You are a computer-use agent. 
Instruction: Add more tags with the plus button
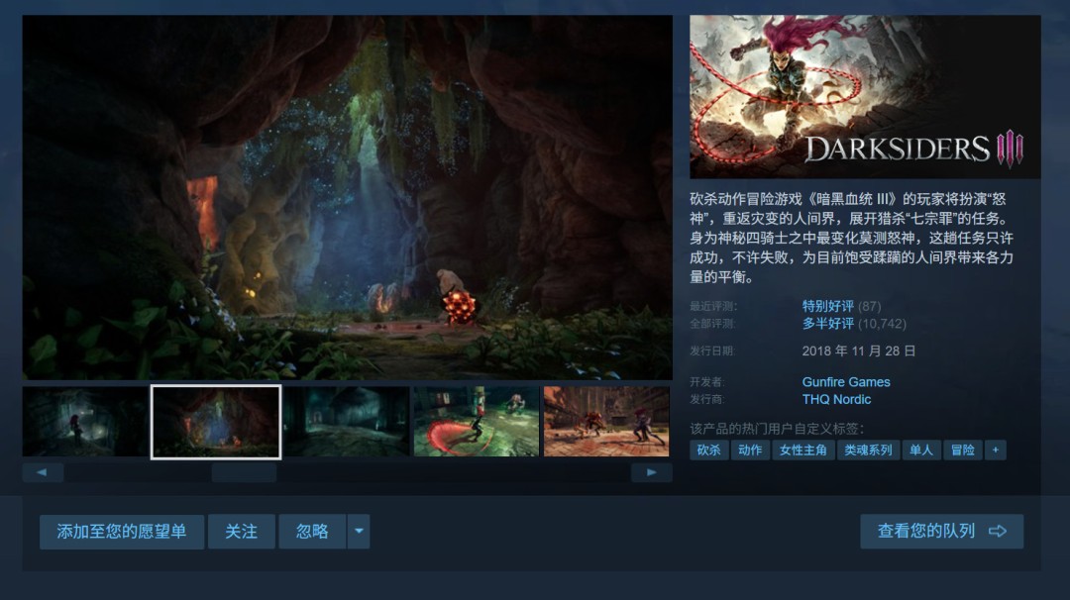(996, 450)
